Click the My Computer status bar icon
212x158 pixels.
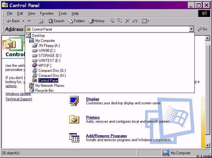coord(166,153)
